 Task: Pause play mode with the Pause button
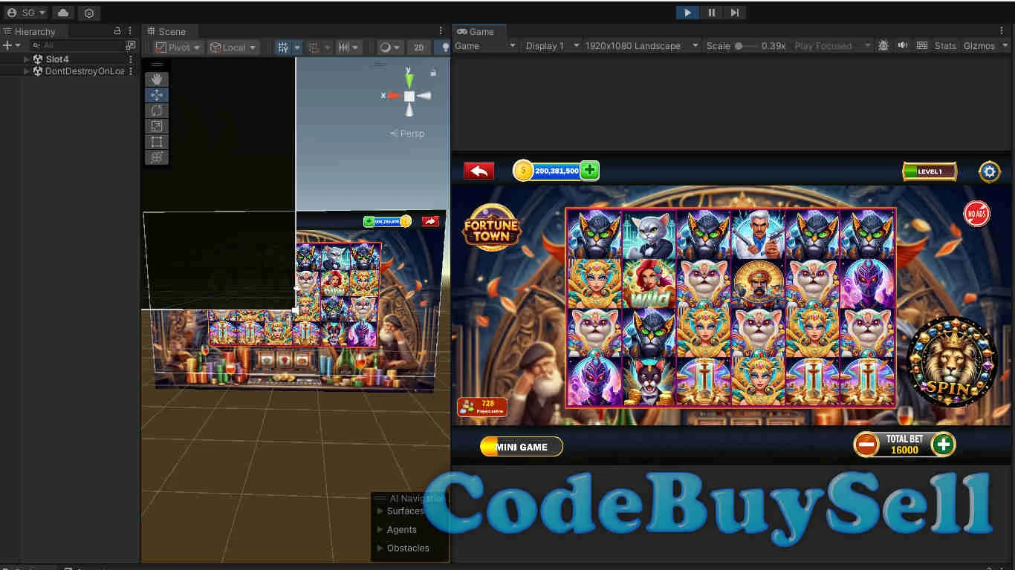tap(711, 13)
